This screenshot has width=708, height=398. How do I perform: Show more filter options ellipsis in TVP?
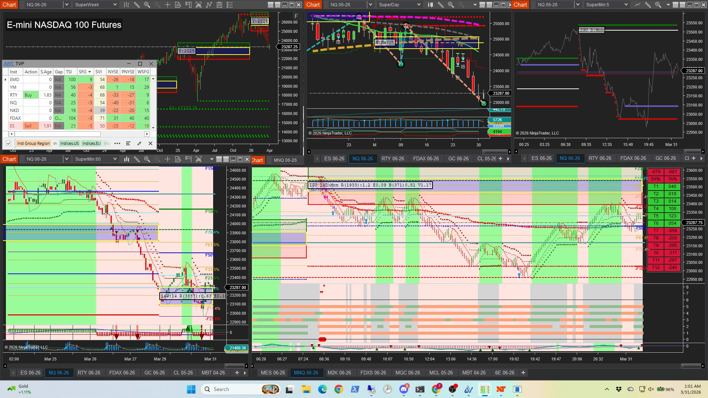tap(117, 143)
